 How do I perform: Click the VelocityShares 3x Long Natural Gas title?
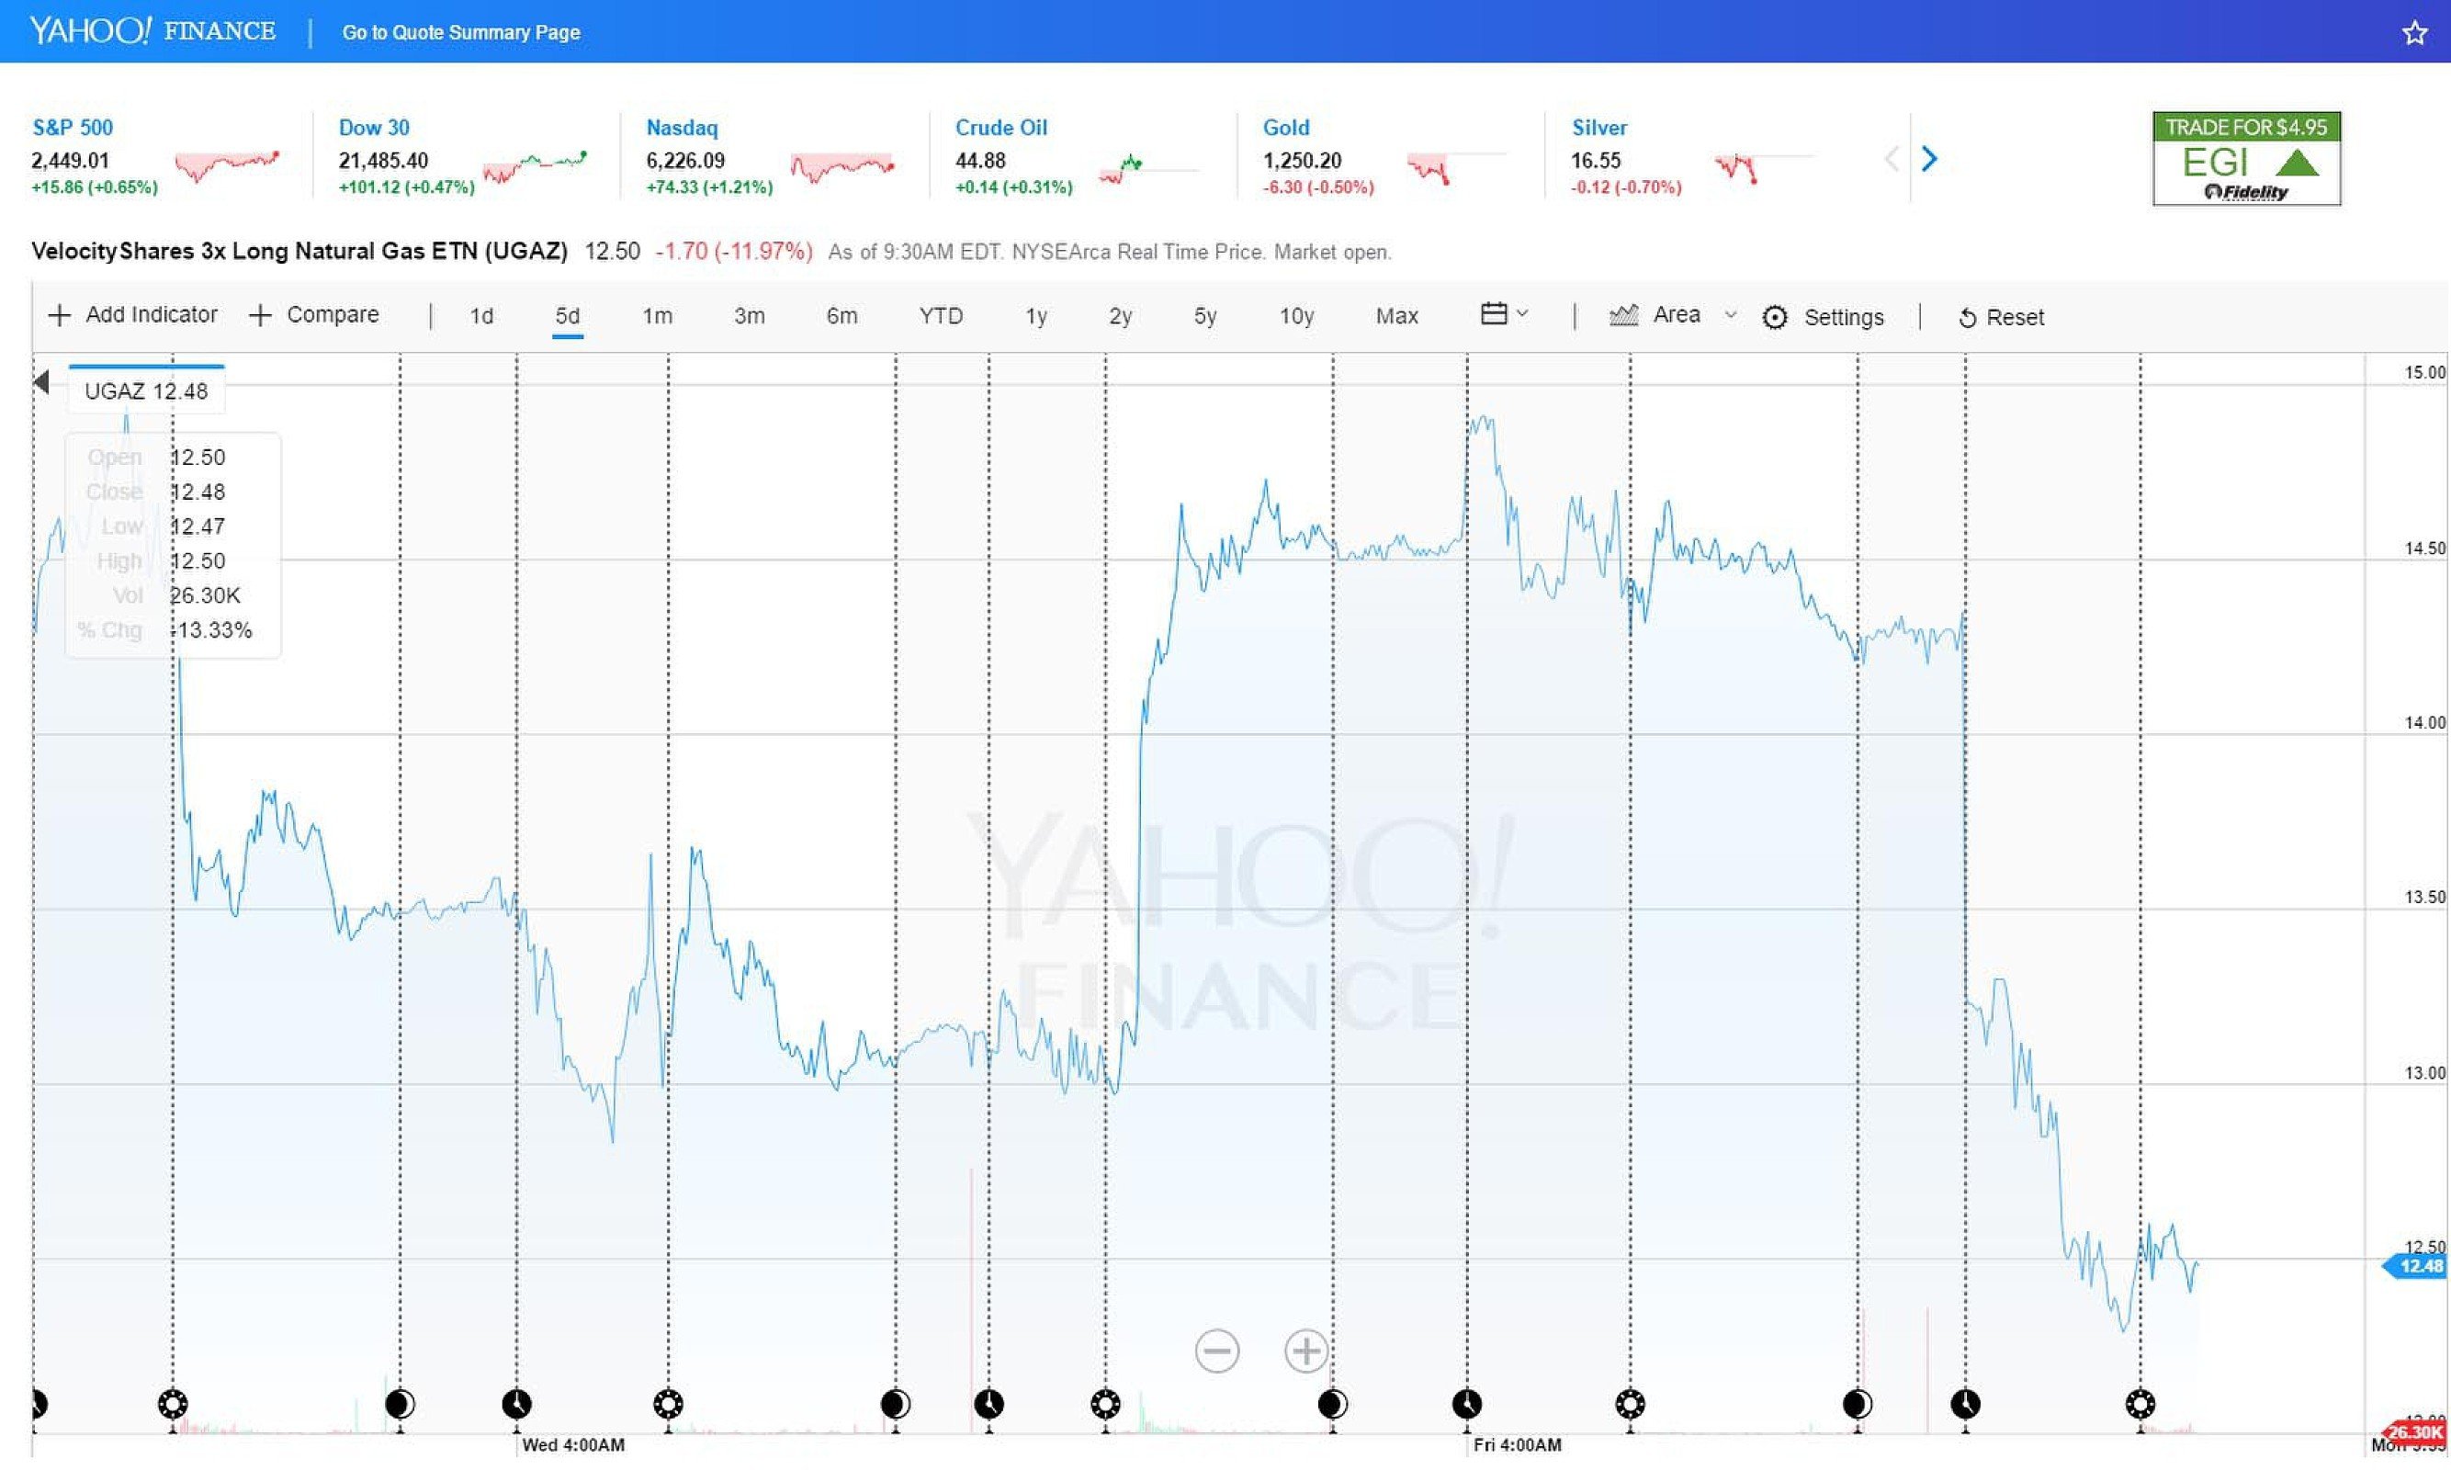point(299,252)
